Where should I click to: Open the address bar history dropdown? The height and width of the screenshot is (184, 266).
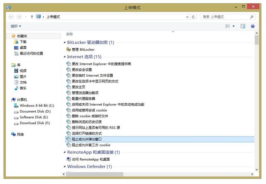(187, 17)
